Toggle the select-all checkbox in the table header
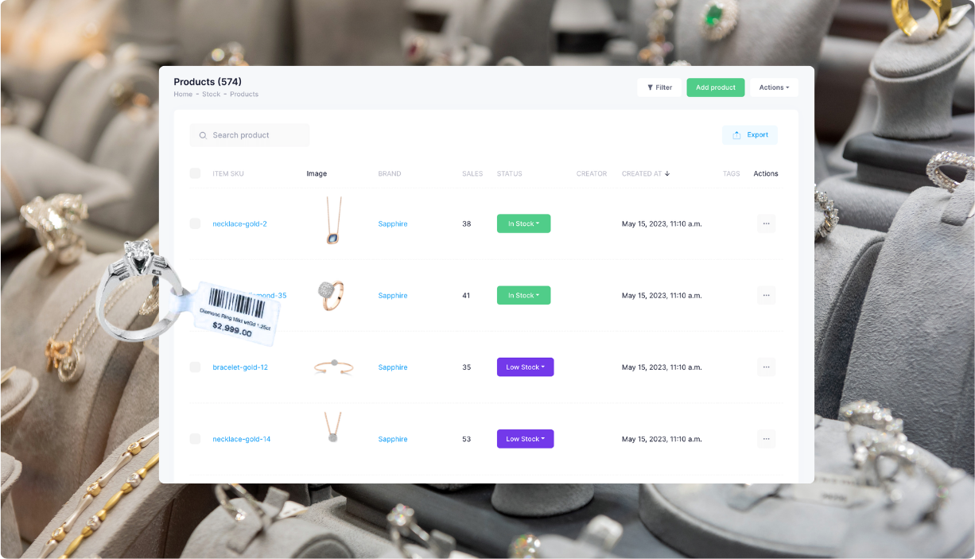 coord(195,173)
